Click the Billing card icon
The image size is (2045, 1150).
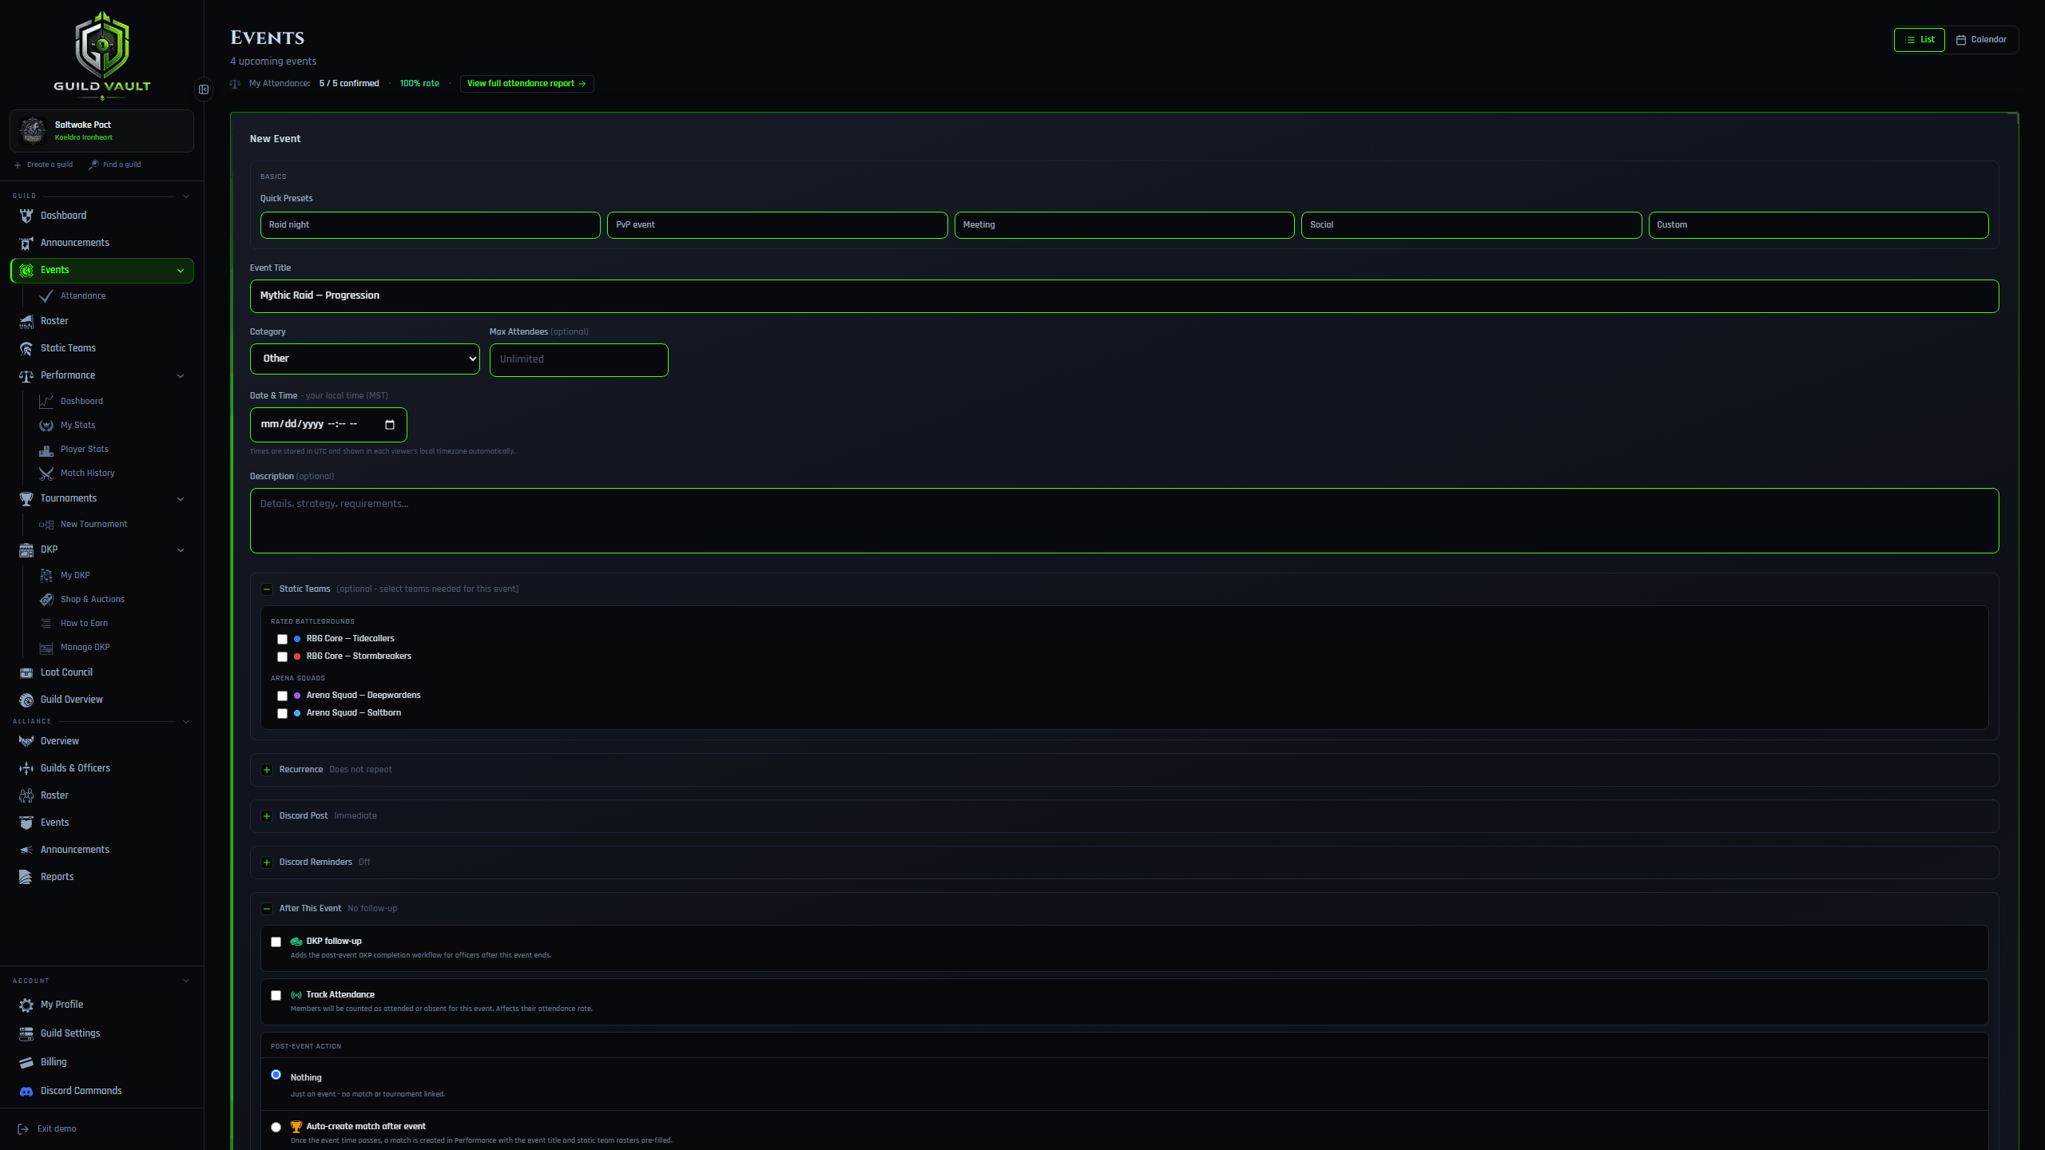click(x=26, y=1062)
